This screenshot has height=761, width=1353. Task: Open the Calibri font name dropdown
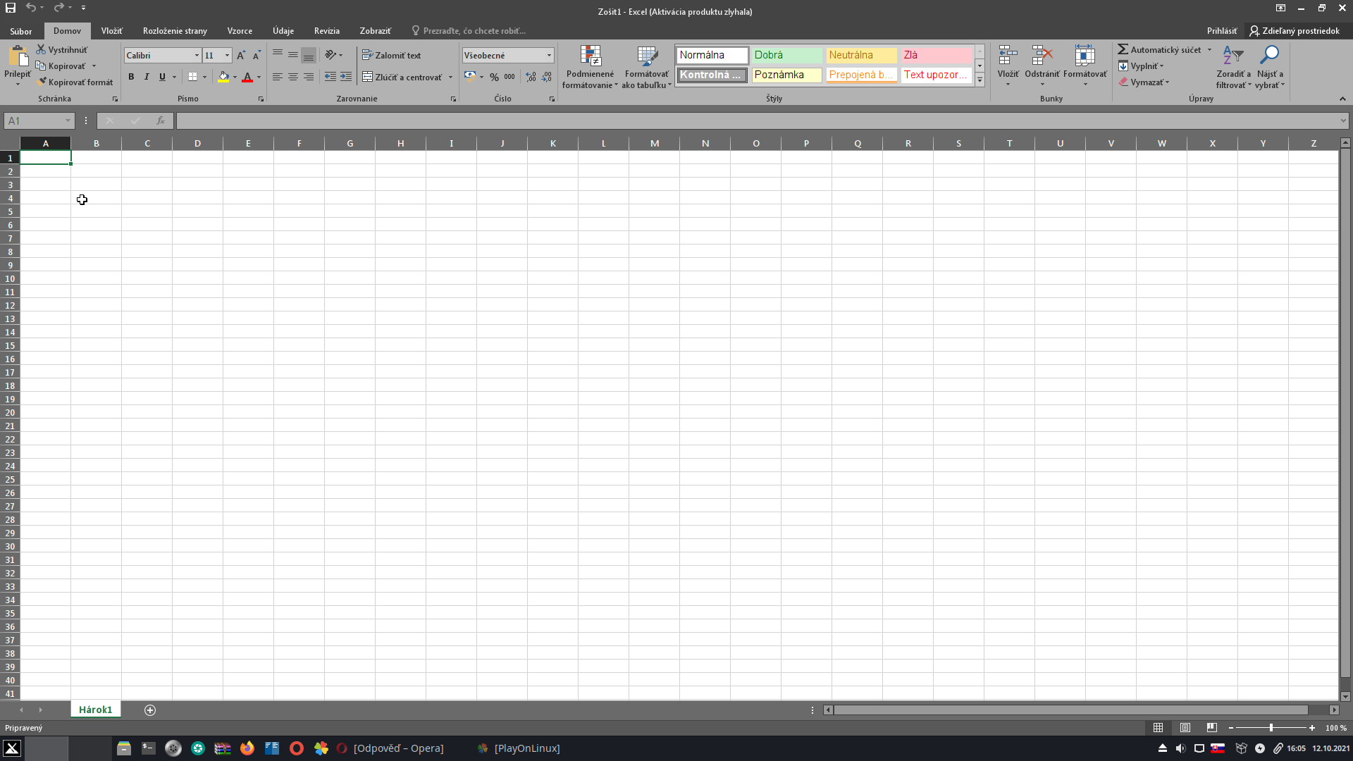[x=197, y=55]
